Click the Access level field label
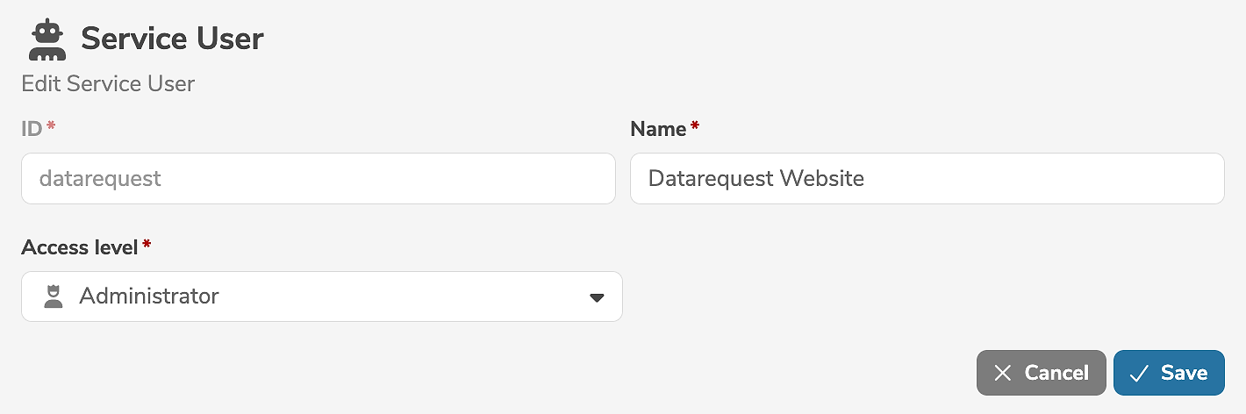 [x=79, y=247]
